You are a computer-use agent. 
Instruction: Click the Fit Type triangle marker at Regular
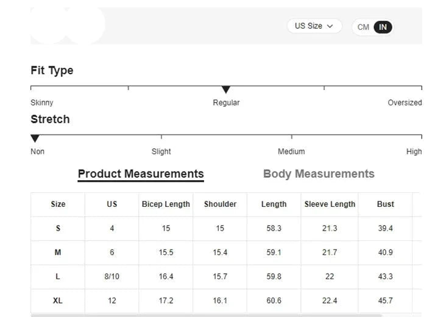point(226,90)
